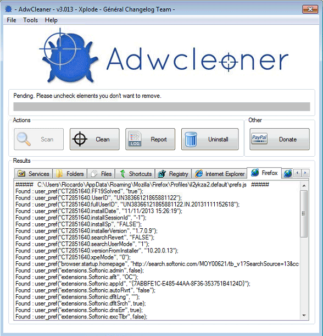Image resolution: width=323 pixels, height=336 pixels.
Task: Click the Folders tab folder icon
Action: (x=59, y=174)
